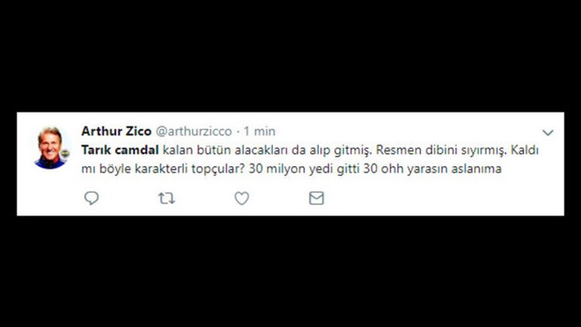Click the club badge on the avatar
Screen dimensions: 581x327
(65, 154)
